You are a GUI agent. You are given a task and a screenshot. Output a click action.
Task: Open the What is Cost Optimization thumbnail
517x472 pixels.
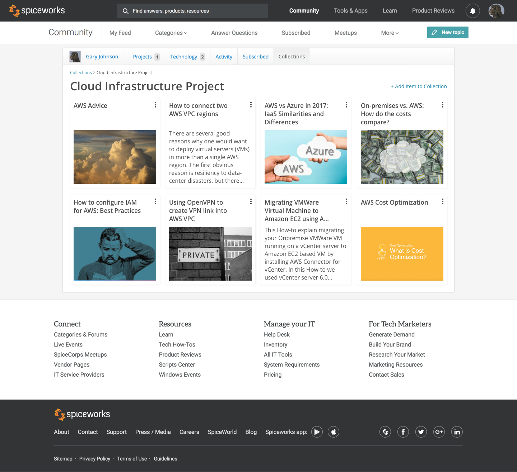tap(402, 254)
